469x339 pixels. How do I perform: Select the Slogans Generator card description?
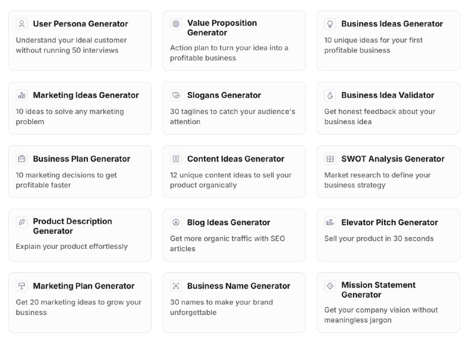(232, 117)
